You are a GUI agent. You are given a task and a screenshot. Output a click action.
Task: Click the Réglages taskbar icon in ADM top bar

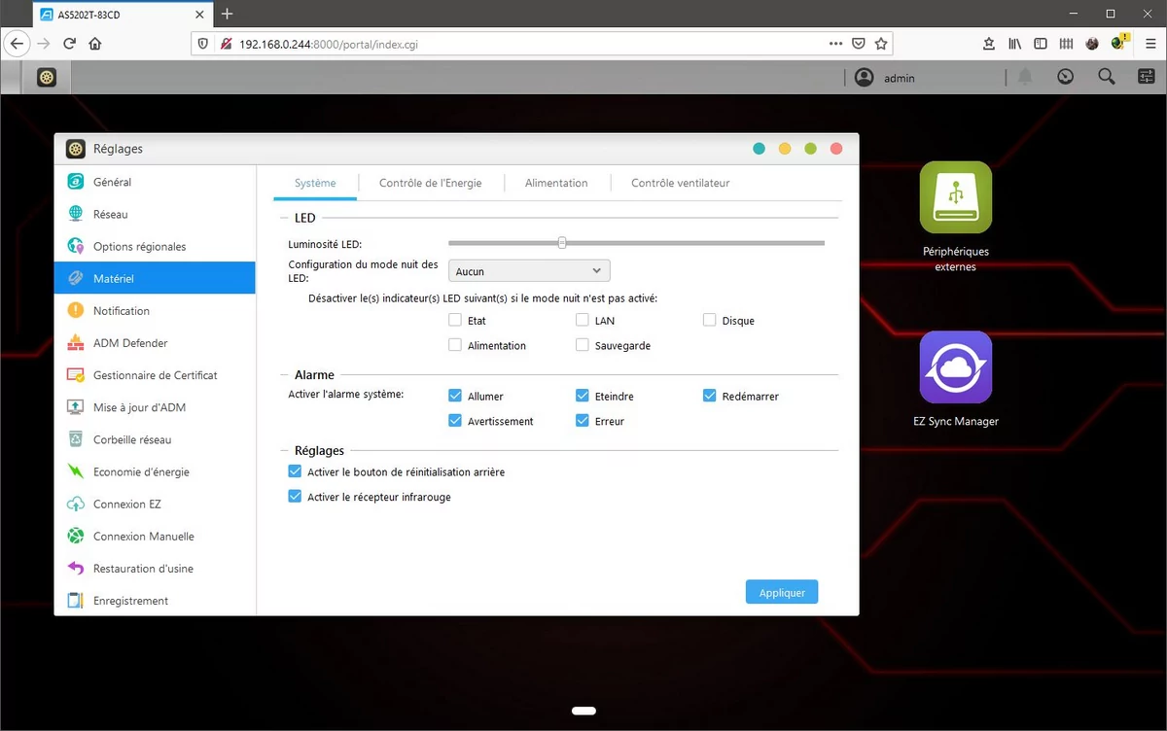pos(47,78)
